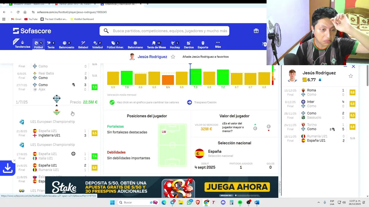The height and width of the screenshot is (207, 369).
Task: Open the YouTube bookmark
Action: 31,19
